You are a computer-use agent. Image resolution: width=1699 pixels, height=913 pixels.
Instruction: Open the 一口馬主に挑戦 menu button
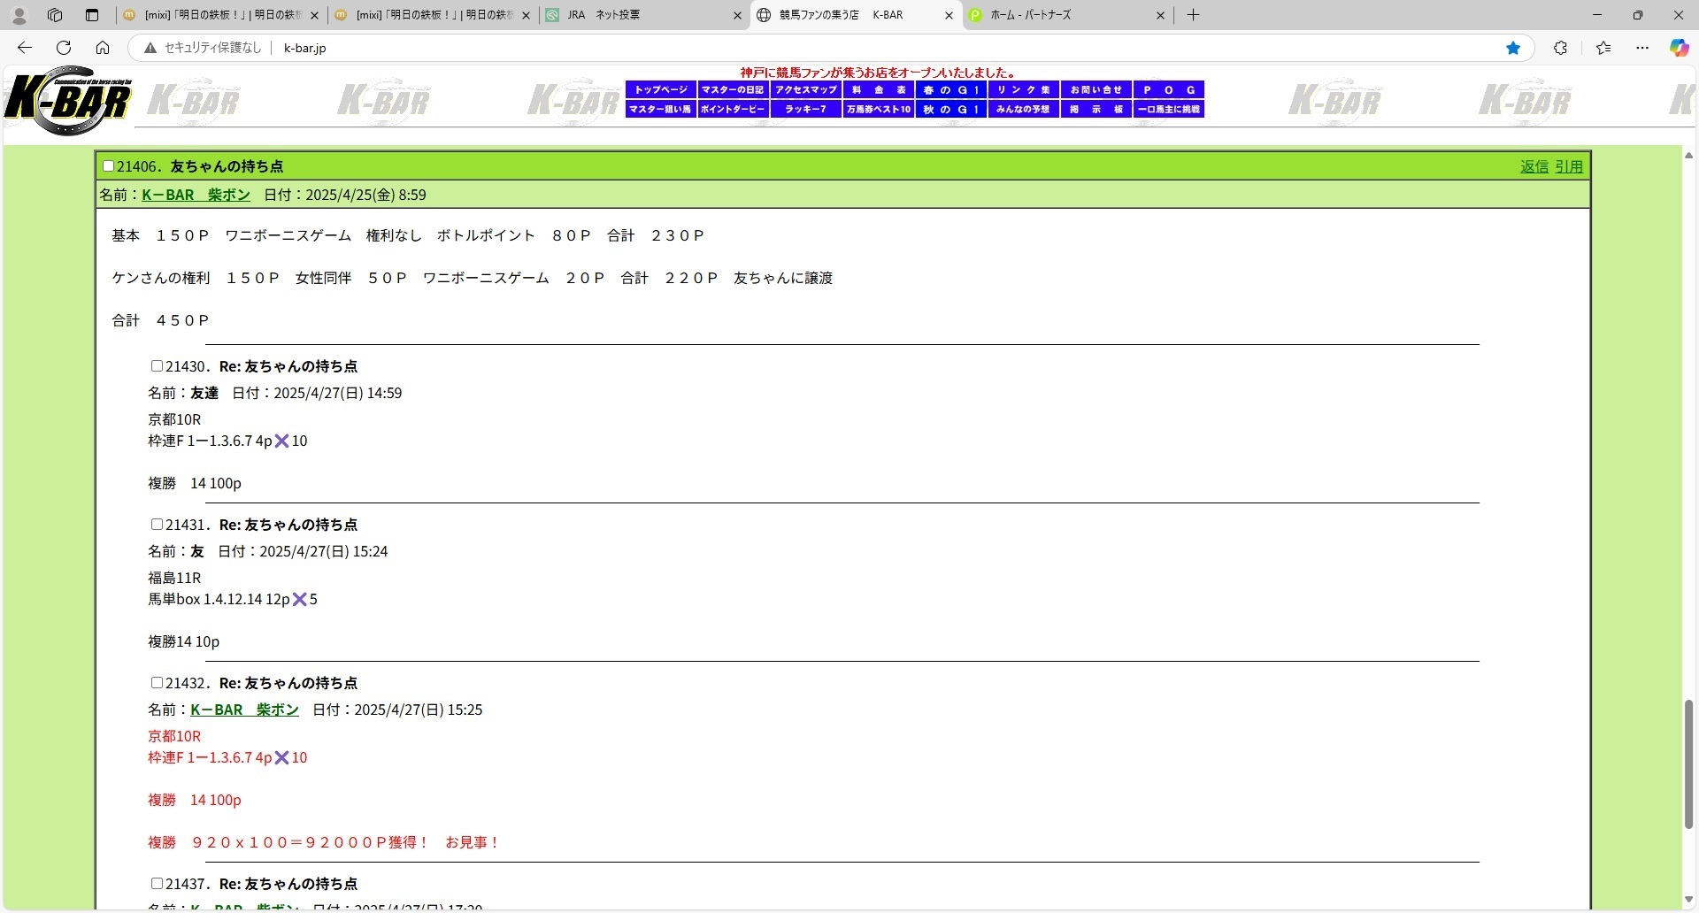(x=1168, y=109)
